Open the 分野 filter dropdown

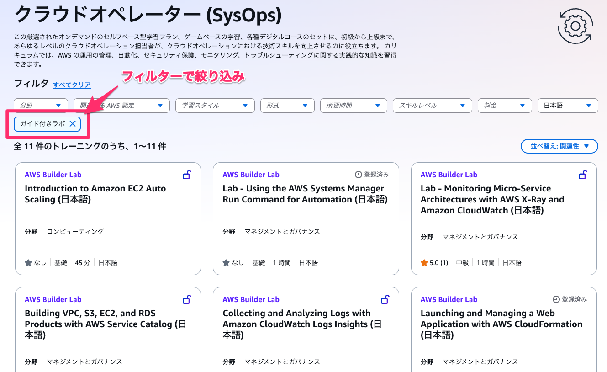point(41,106)
